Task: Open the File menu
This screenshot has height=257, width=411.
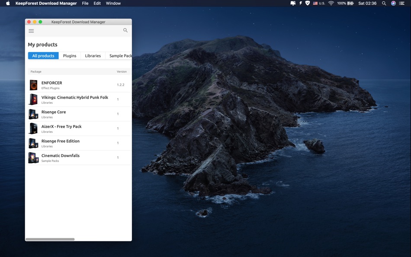Action: (x=85, y=3)
